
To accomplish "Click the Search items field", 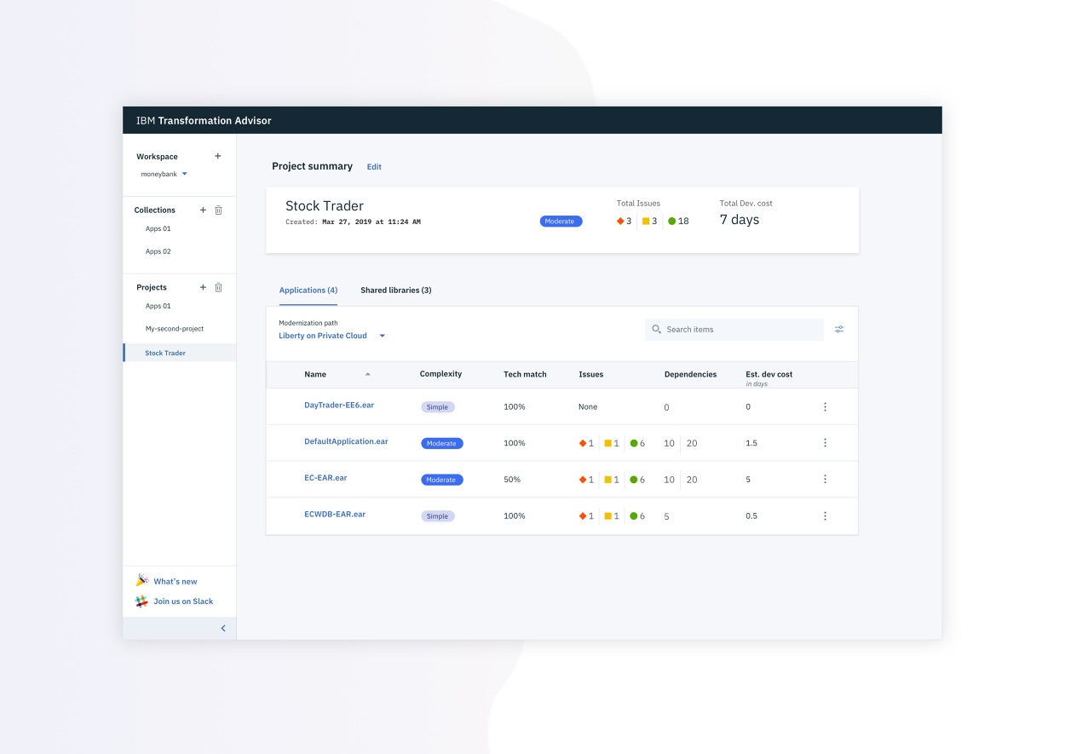I will point(734,329).
